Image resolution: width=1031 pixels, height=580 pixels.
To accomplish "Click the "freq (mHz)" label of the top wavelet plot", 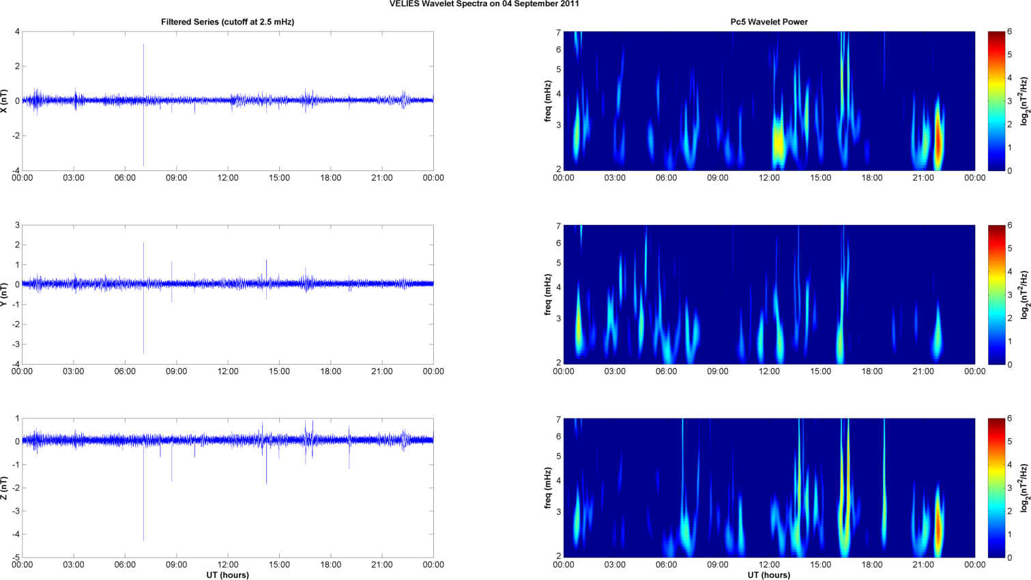I will tap(548, 101).
